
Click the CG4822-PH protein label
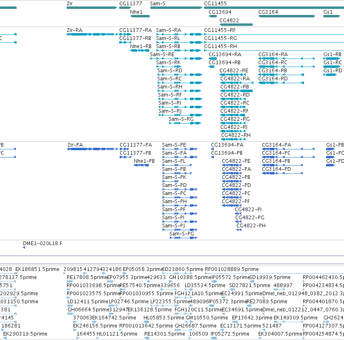coord(251,226)
